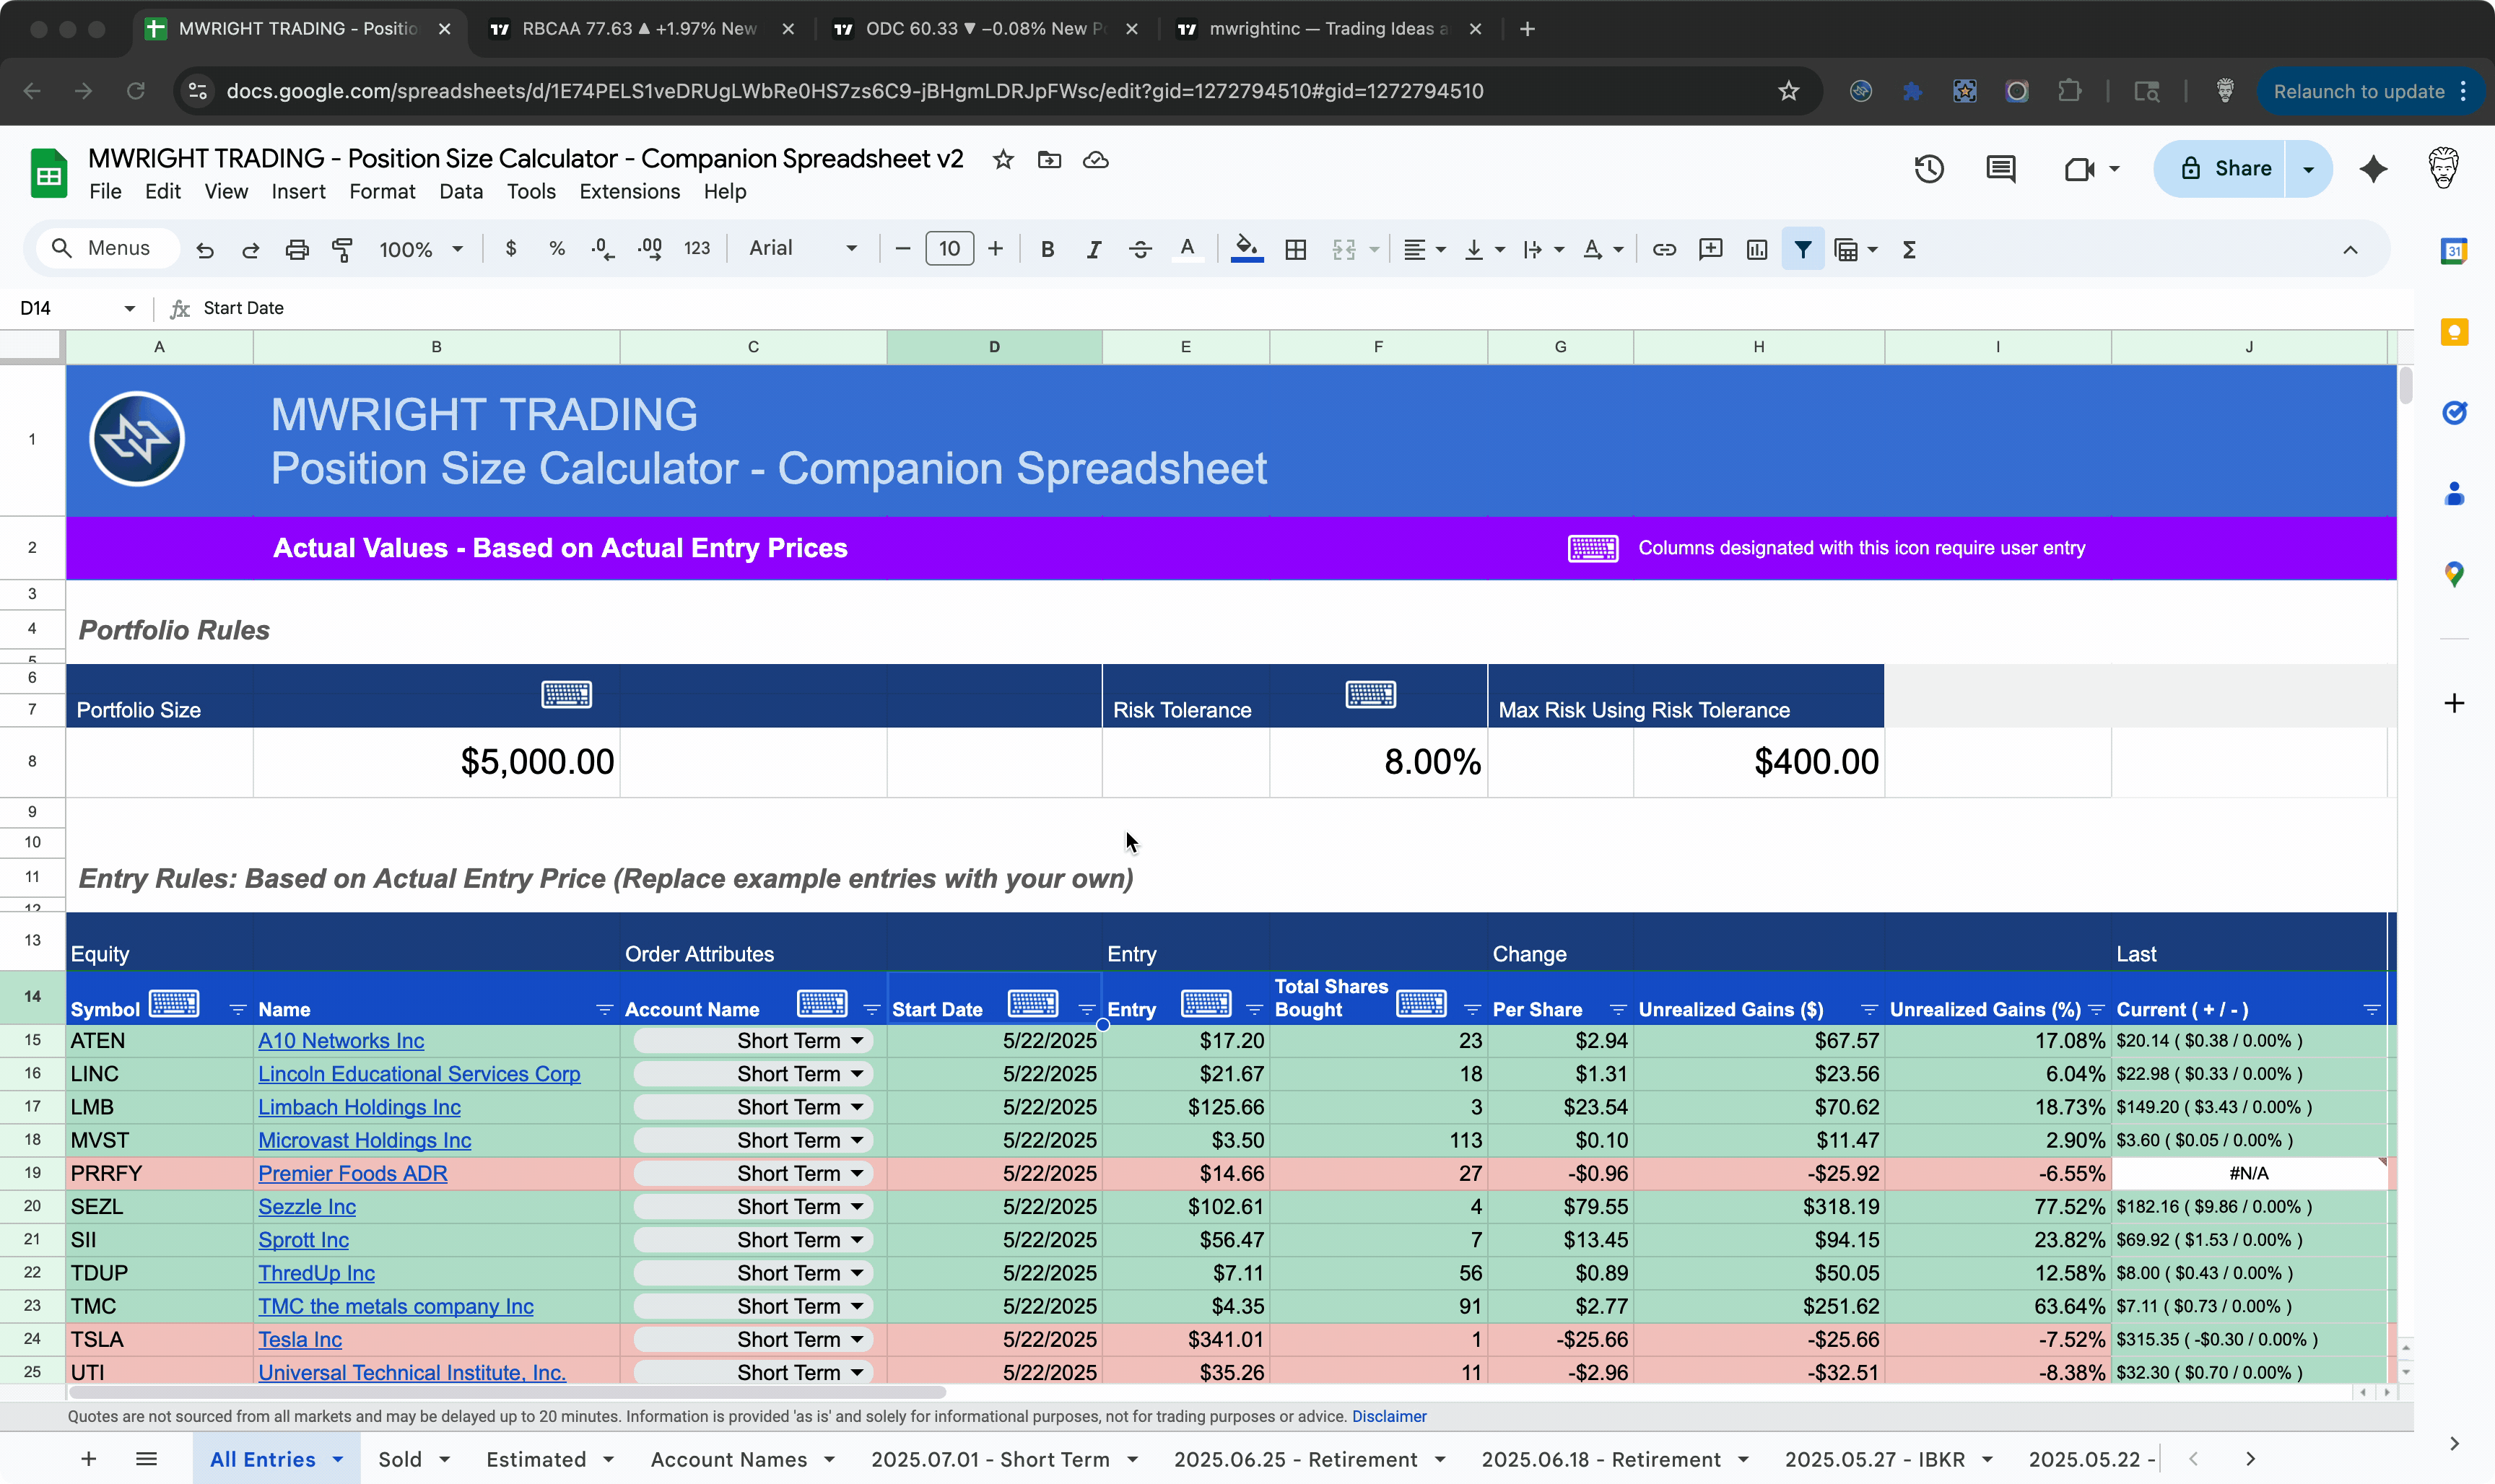Switch to the Sold sheet tab

pyautogui.click(x=400, y=1459)
